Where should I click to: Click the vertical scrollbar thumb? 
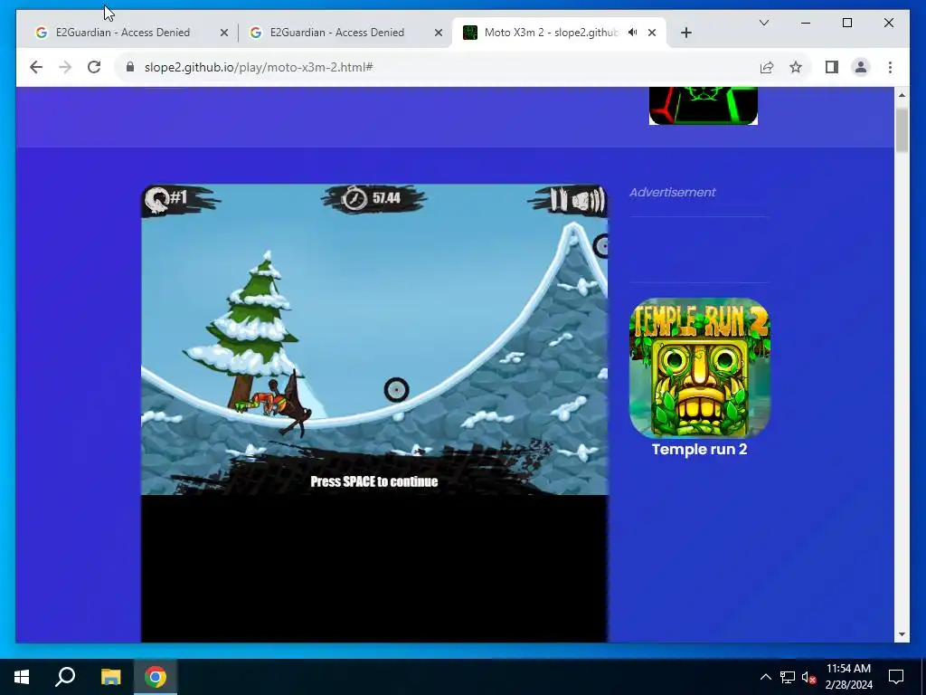[x=902, y=130]
